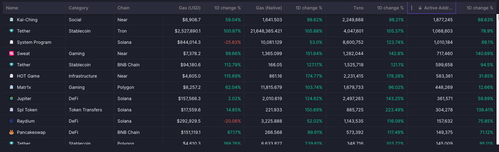Sort by the Txns column header
The height and width of the screenshot is (152, 499).
pyautogui.click(x=358, y=8)
